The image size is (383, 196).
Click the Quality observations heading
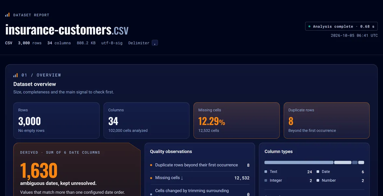pos(171,152)
